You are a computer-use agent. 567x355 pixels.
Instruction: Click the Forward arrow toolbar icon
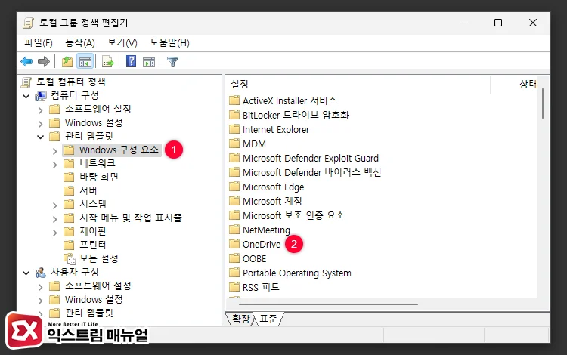pos(43,62)
